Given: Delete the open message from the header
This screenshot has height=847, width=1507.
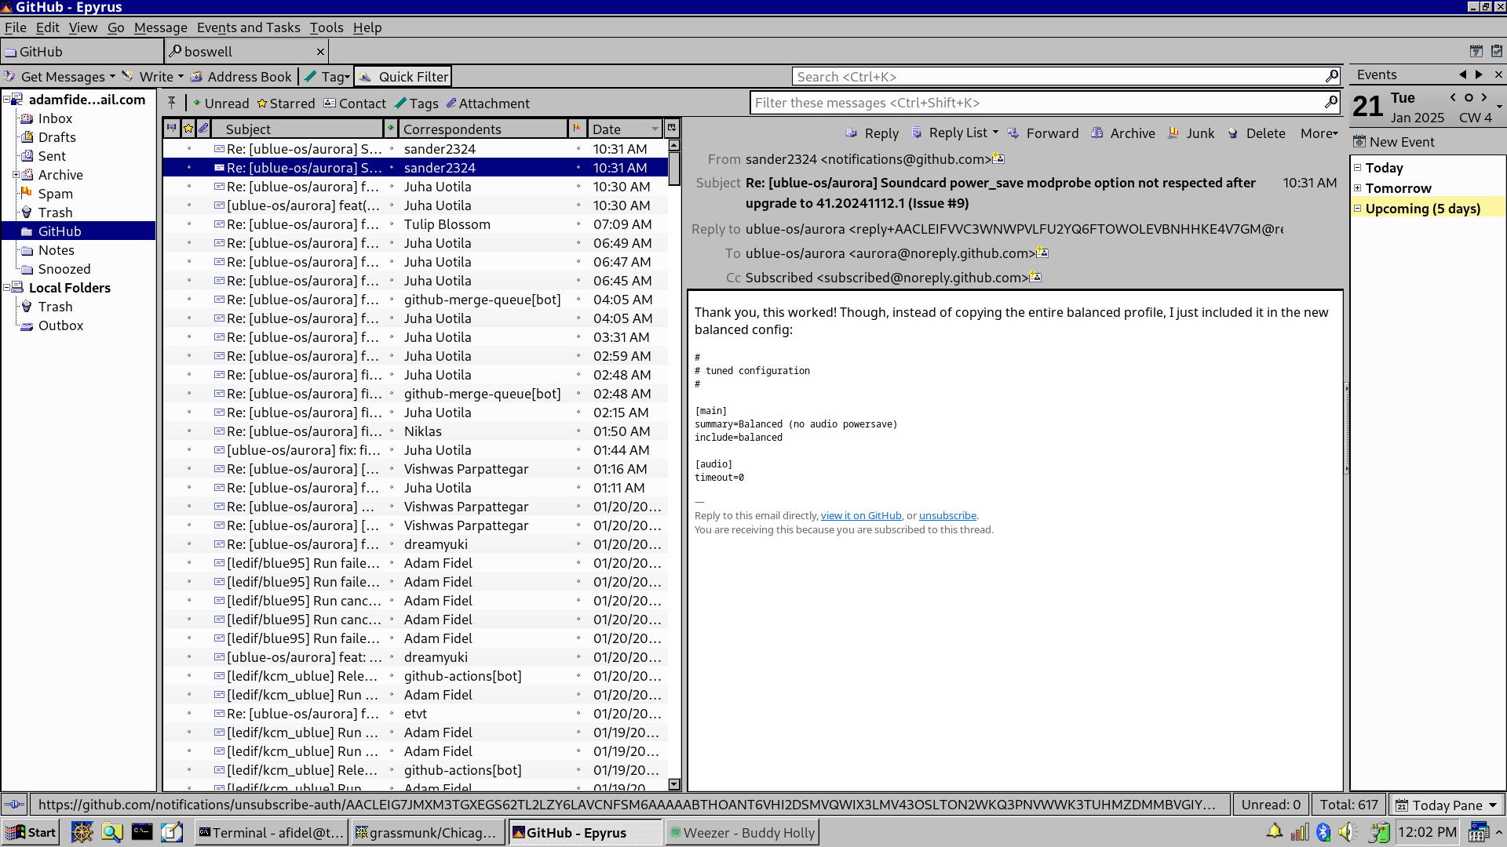Looking at the screenshot, I should click(1256, 133).
